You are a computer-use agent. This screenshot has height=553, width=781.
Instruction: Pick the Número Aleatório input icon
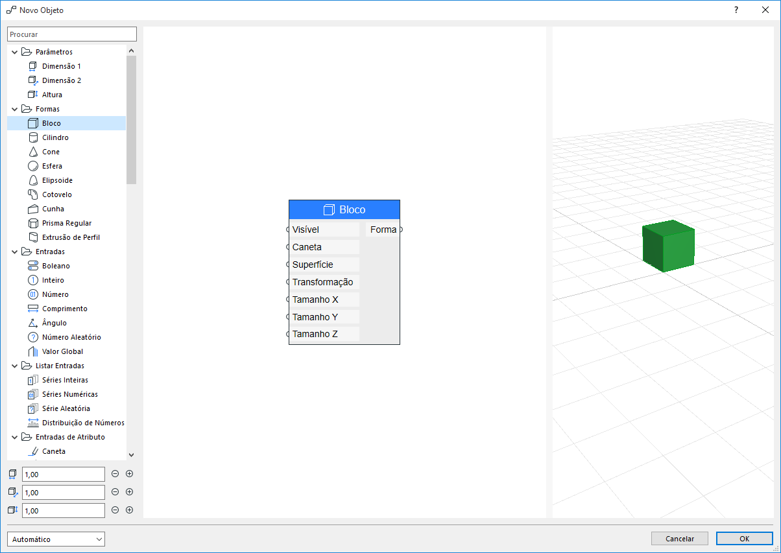[x=34, y=337]
